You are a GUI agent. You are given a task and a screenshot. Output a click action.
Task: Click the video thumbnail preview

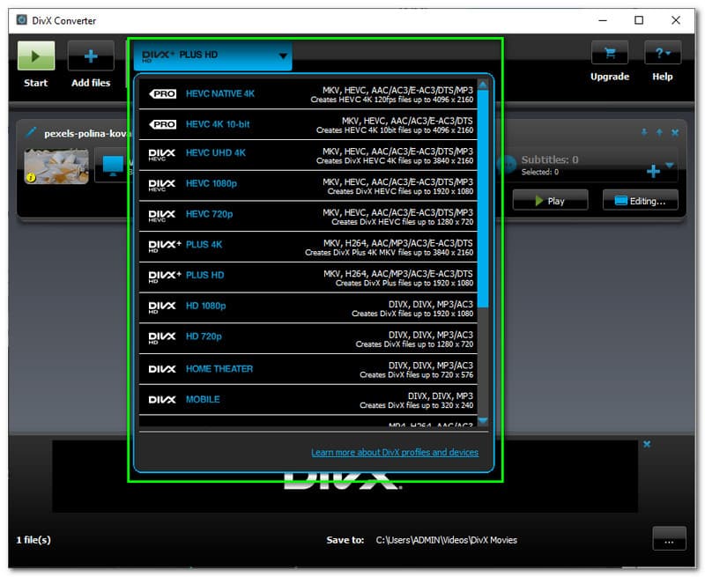(56, 166)
